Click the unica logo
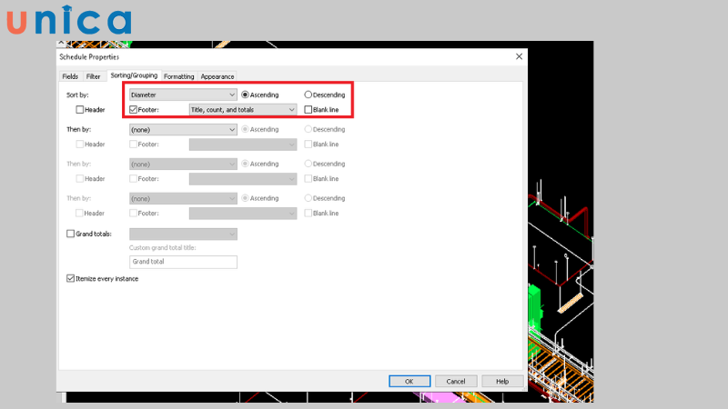This screenshot has height=409, width=728. pyautogui.click(x=69, y=20)
